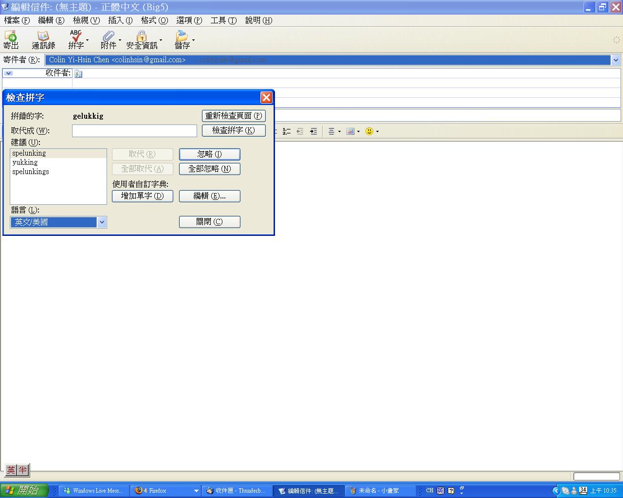Viewport: 623px width, 498px height.
Task: Open the 通訊錄 address book
Action: click(43, 37)
